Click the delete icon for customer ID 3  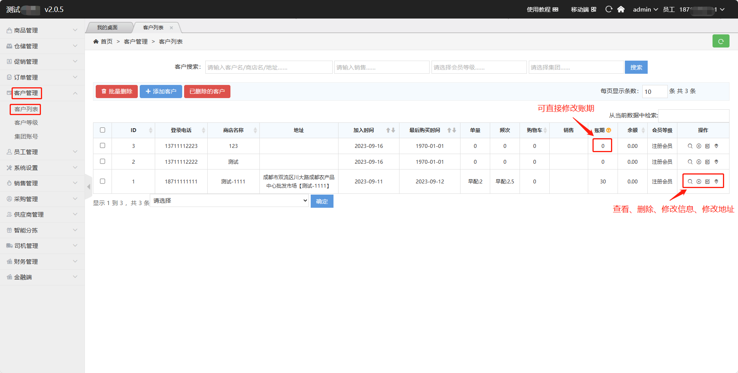point(699,146)
